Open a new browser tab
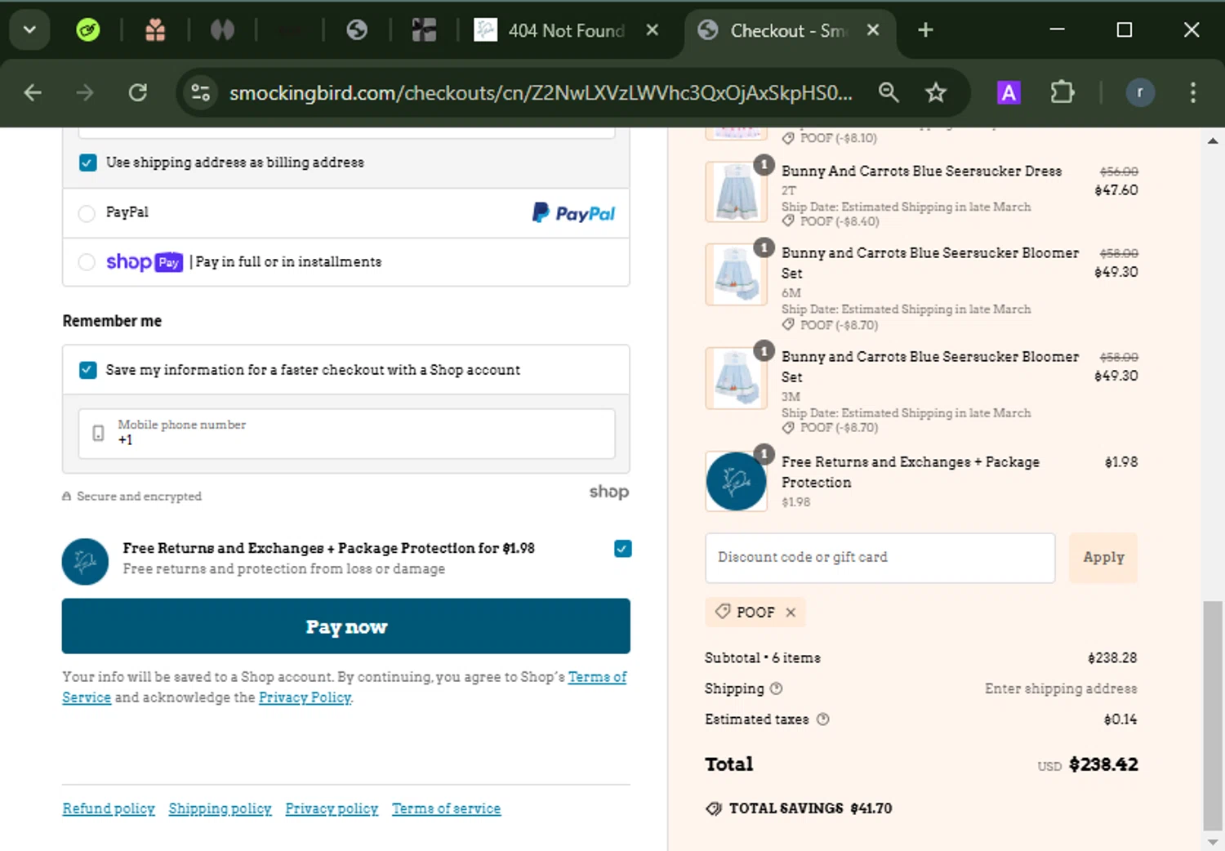Viewport: 1225px width, 851px height. pos(925,30)
